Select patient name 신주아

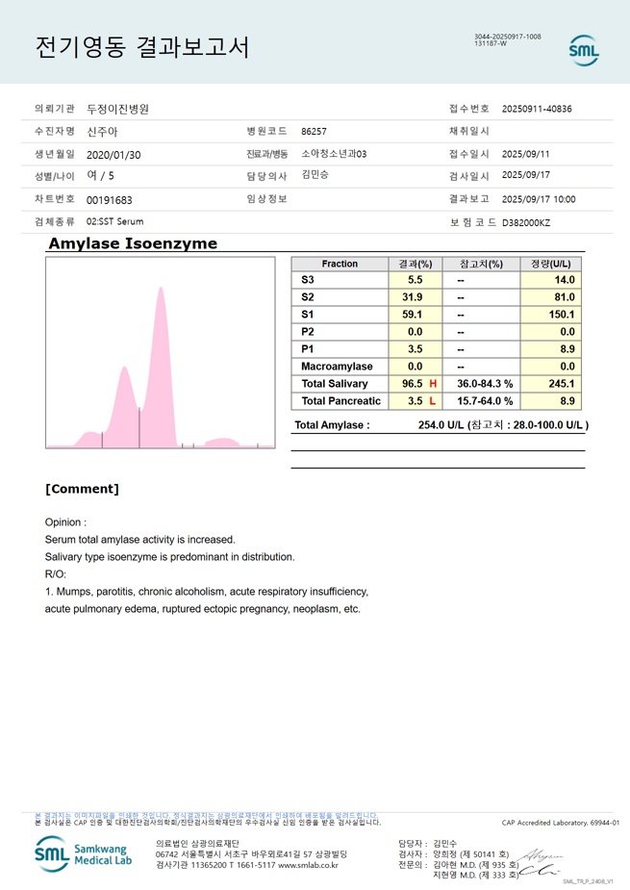(102, 132)
